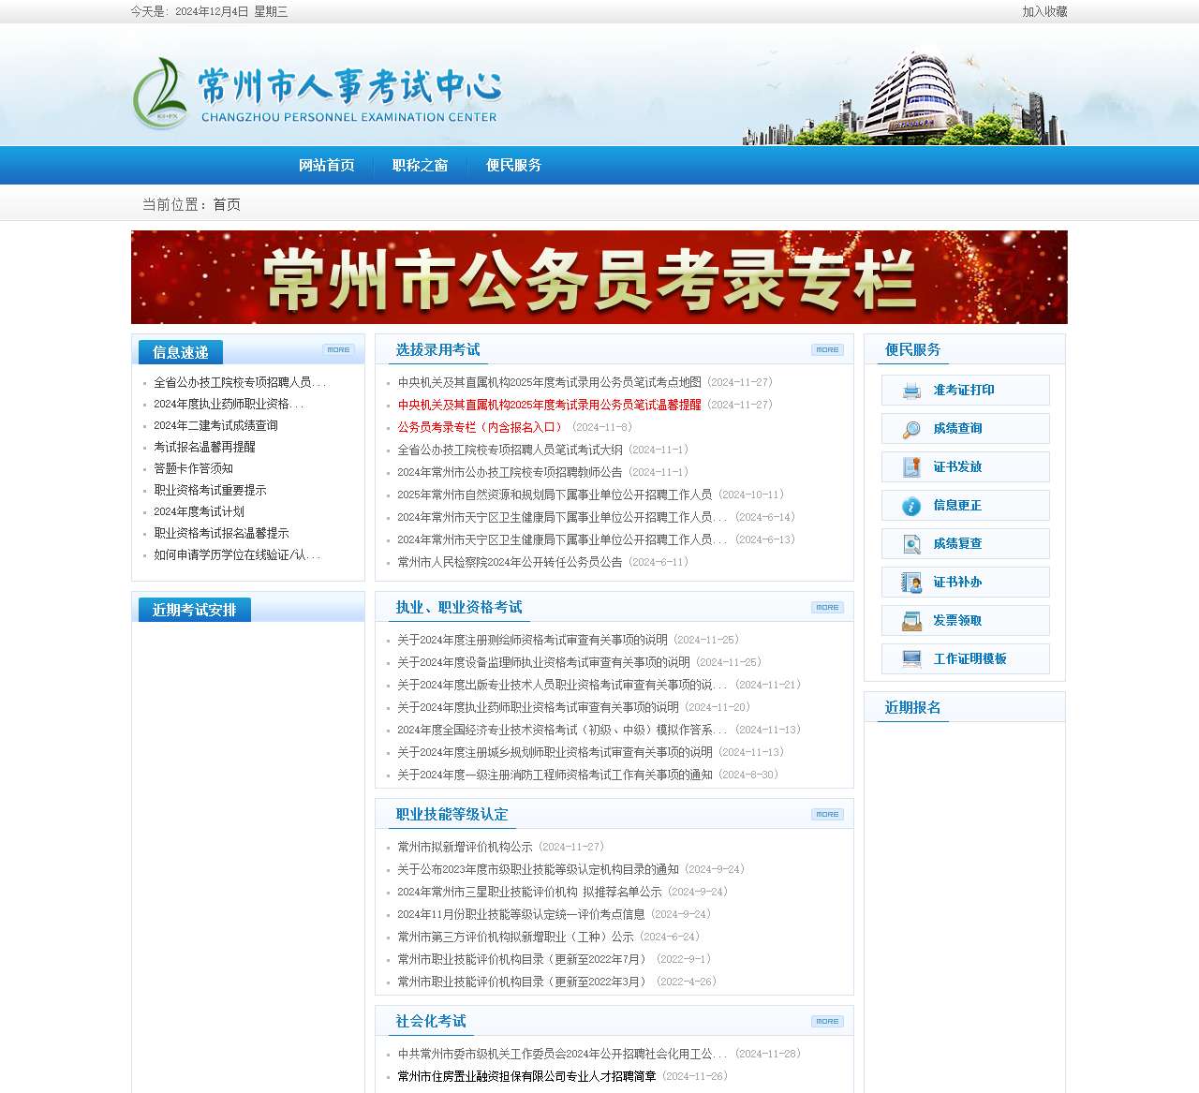This screenshot has height=1093, width=1199.
Task: Open 设备监理师执业资格考试审查说明 link
Action: pyautogui.click(x=543, y=662)
